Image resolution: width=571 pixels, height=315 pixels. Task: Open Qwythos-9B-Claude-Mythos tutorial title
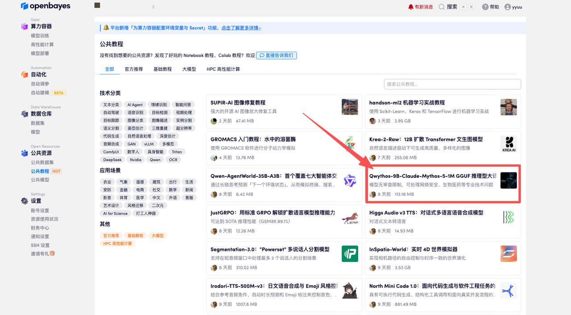tap(433, 176)
